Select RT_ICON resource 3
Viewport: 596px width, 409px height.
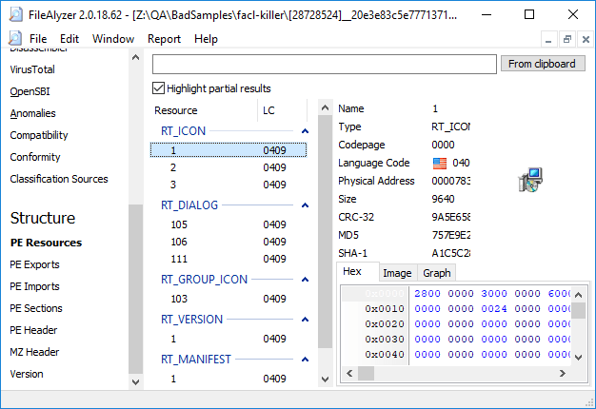tap(228, 185)
